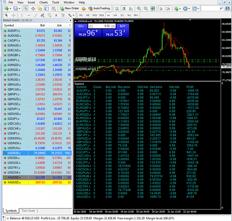The width and height of the screenshot is (232, 221).
Task: Toggle the Market Watch window icon
Action: (x=26, y=9)
